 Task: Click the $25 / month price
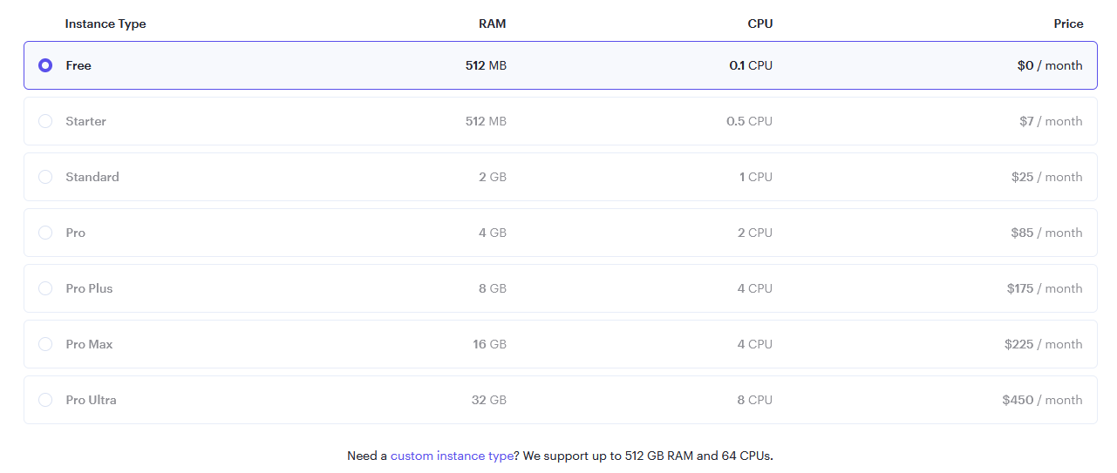pos(1046,177)
